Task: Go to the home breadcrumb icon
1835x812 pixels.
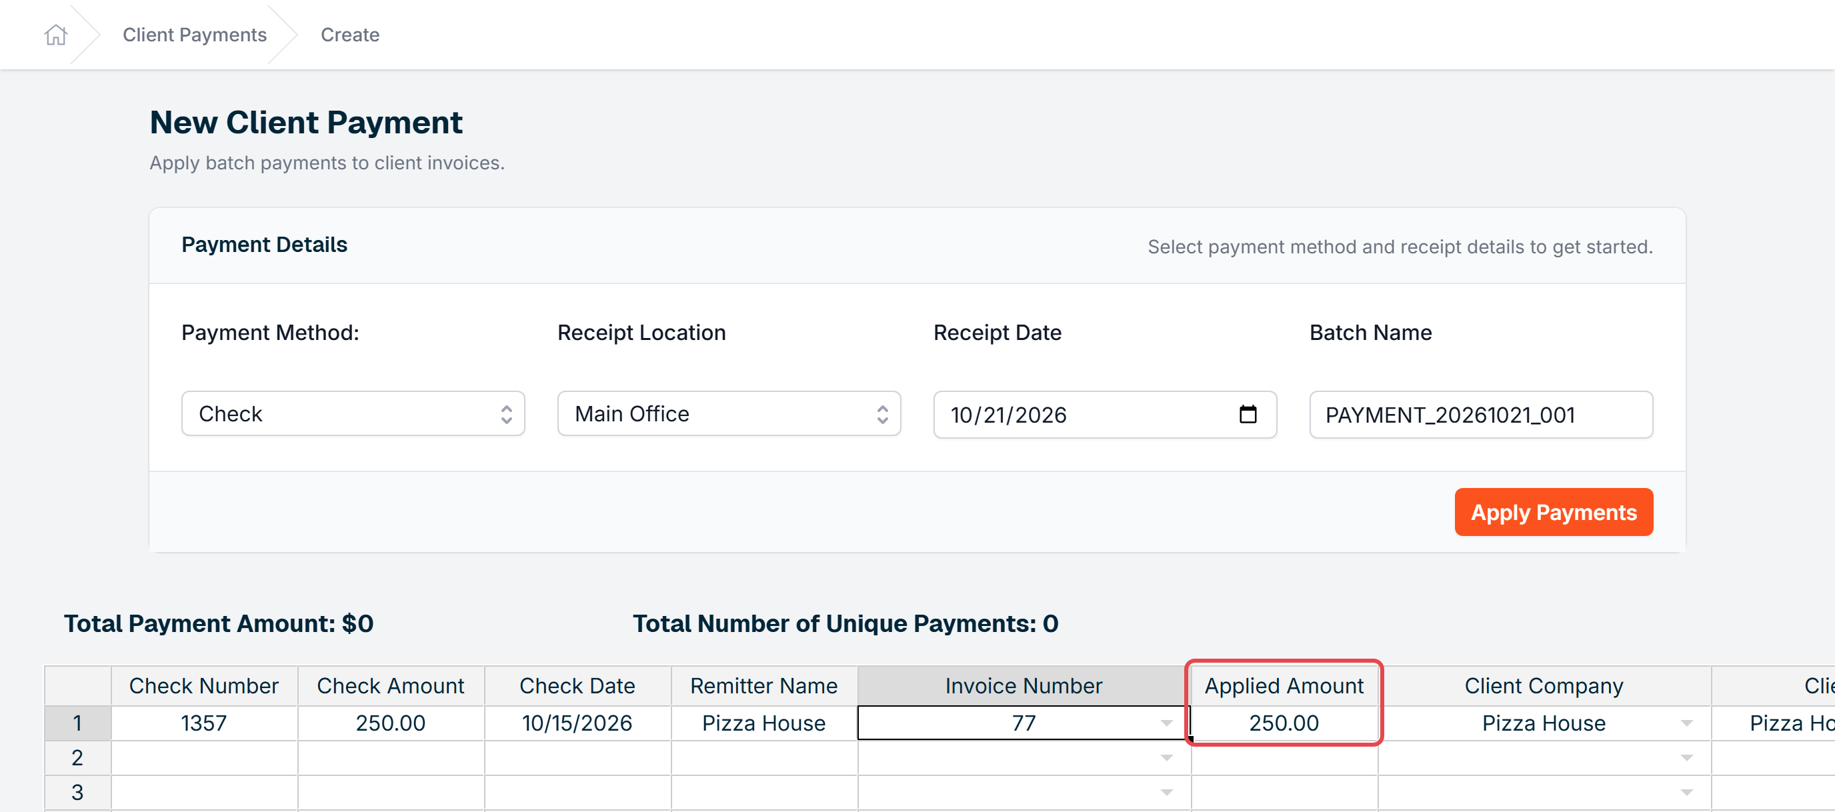Action: [55, 34]
